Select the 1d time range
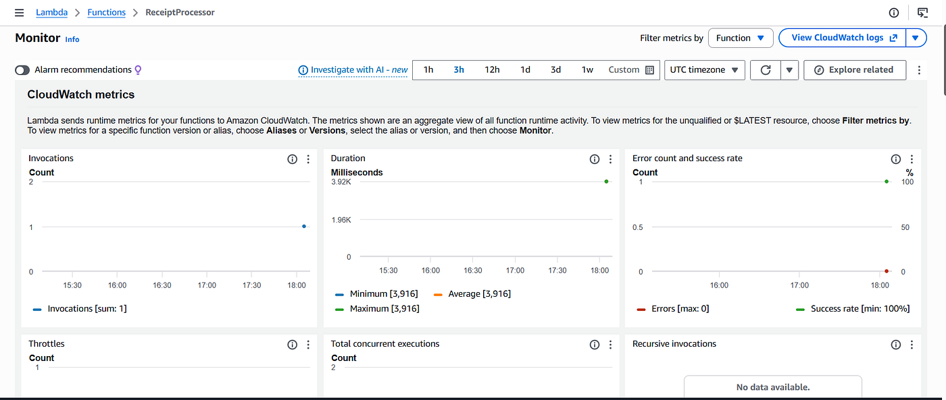946x400 pixels. (525, 69)
